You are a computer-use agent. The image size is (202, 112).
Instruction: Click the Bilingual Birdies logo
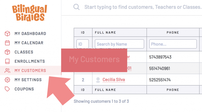point(30,13)
